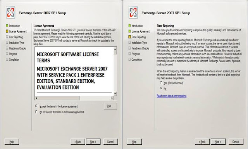Click the license text scroll-up arrow

click(115, 49)
